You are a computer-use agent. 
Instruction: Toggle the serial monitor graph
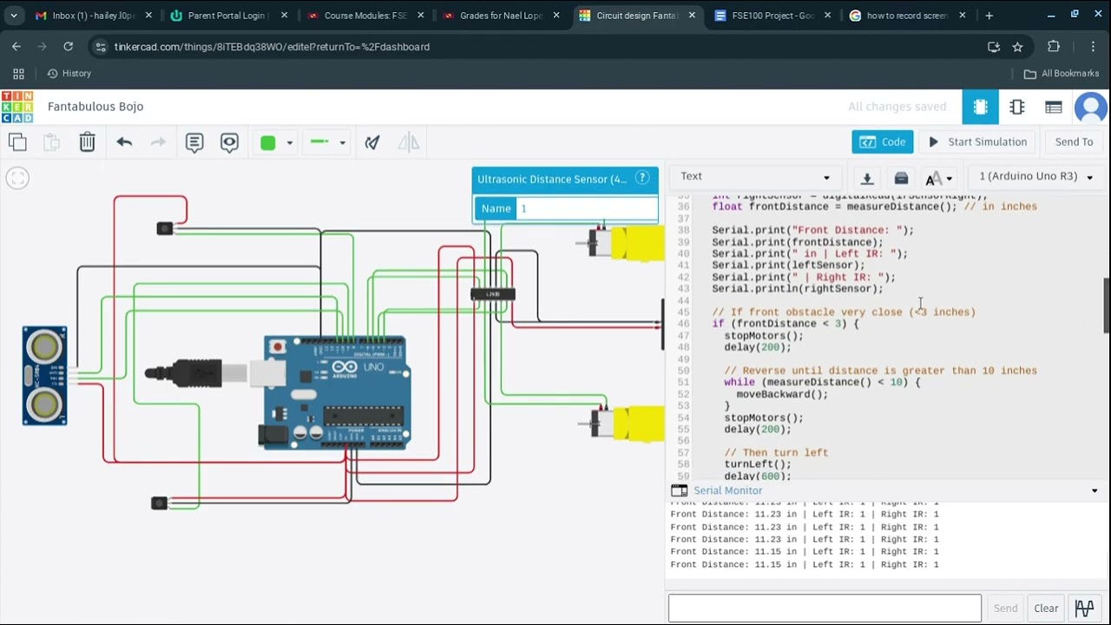point(1084,609)
